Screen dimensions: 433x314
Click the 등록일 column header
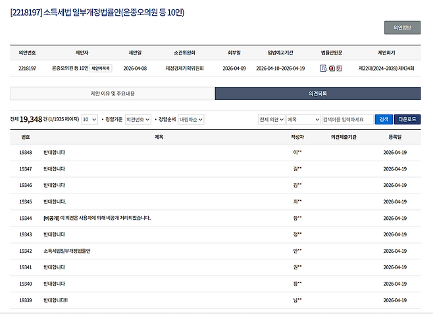click(395, 137)
